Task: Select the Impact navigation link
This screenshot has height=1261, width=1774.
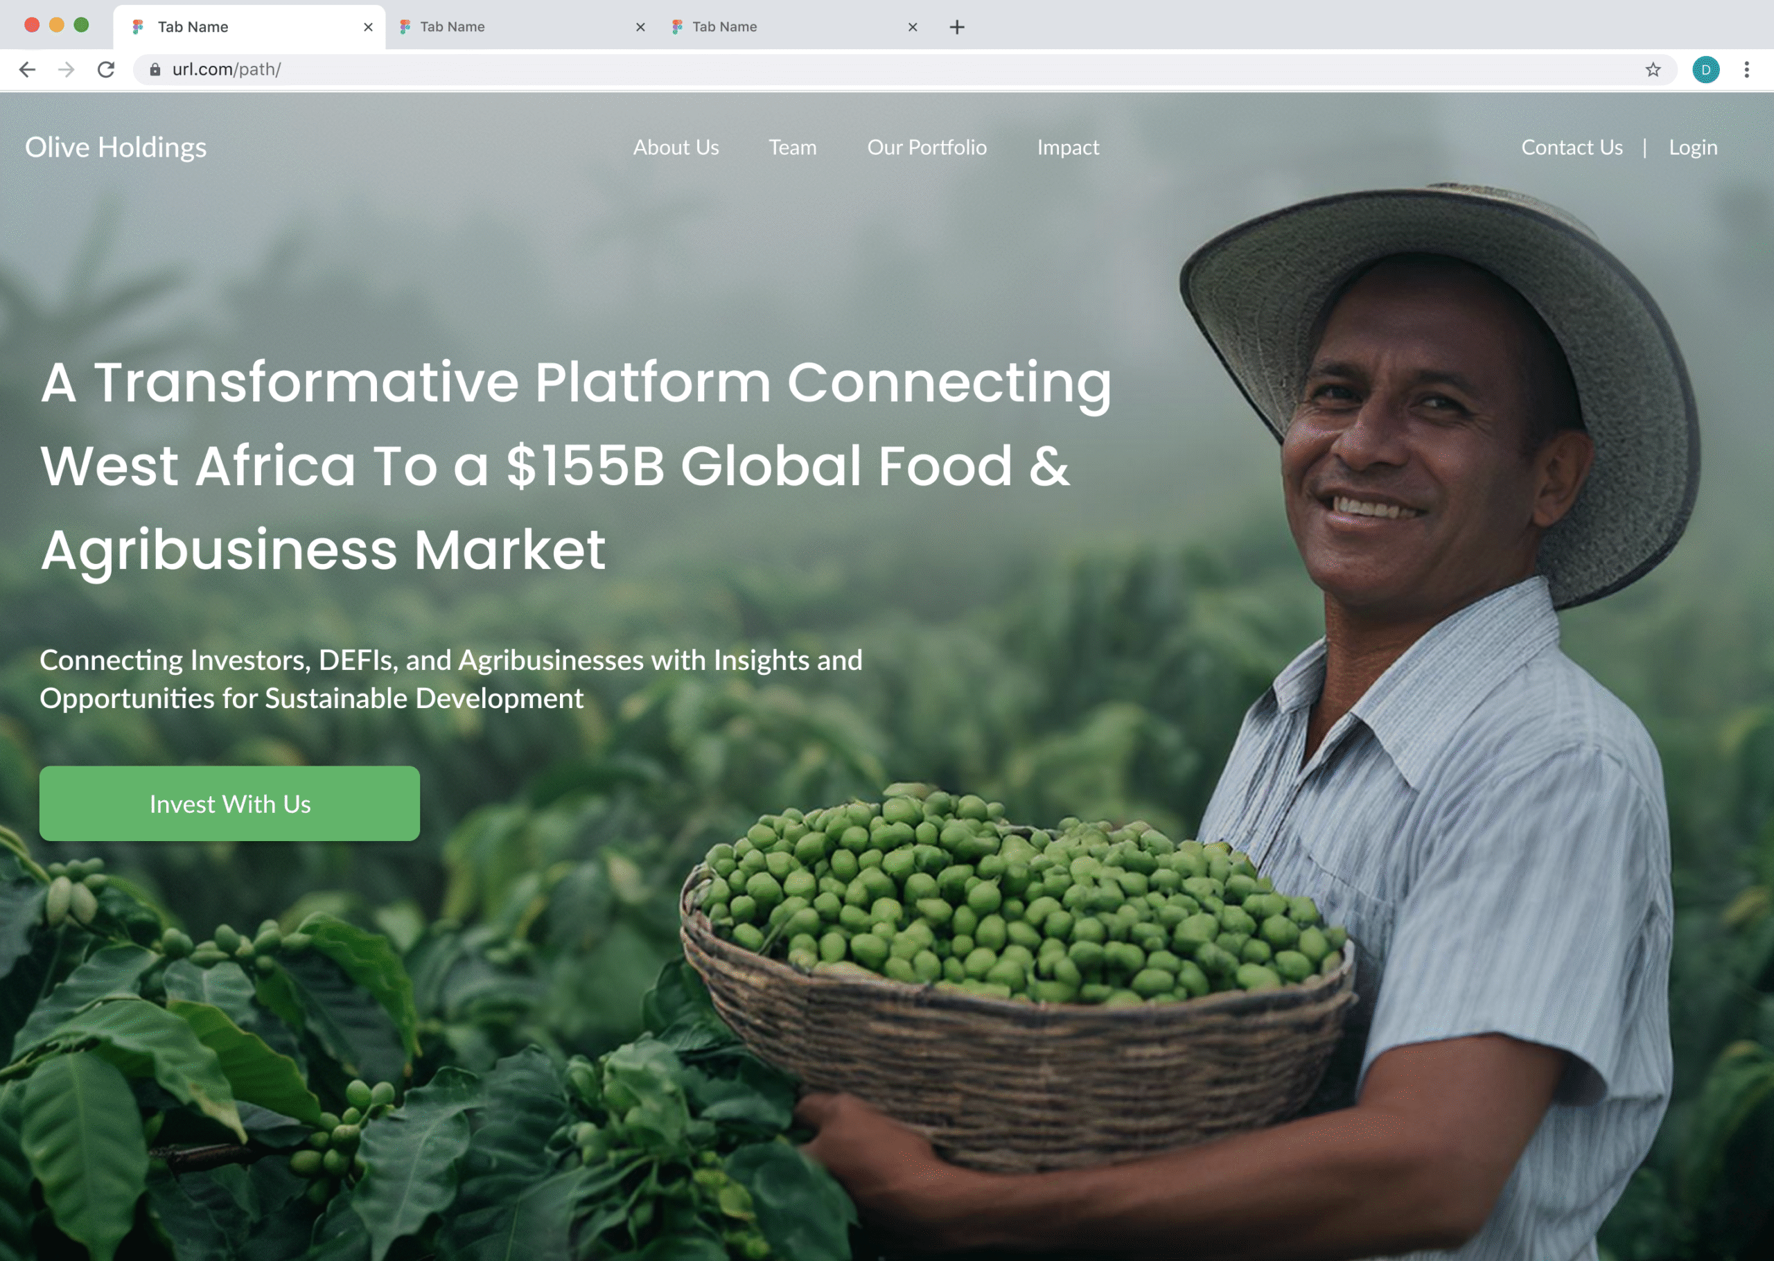Action: click(1069, 148)
